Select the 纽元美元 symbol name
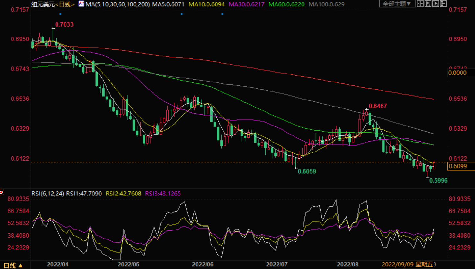The height and width of the screenshot is (269, 475). pos(43,4)
